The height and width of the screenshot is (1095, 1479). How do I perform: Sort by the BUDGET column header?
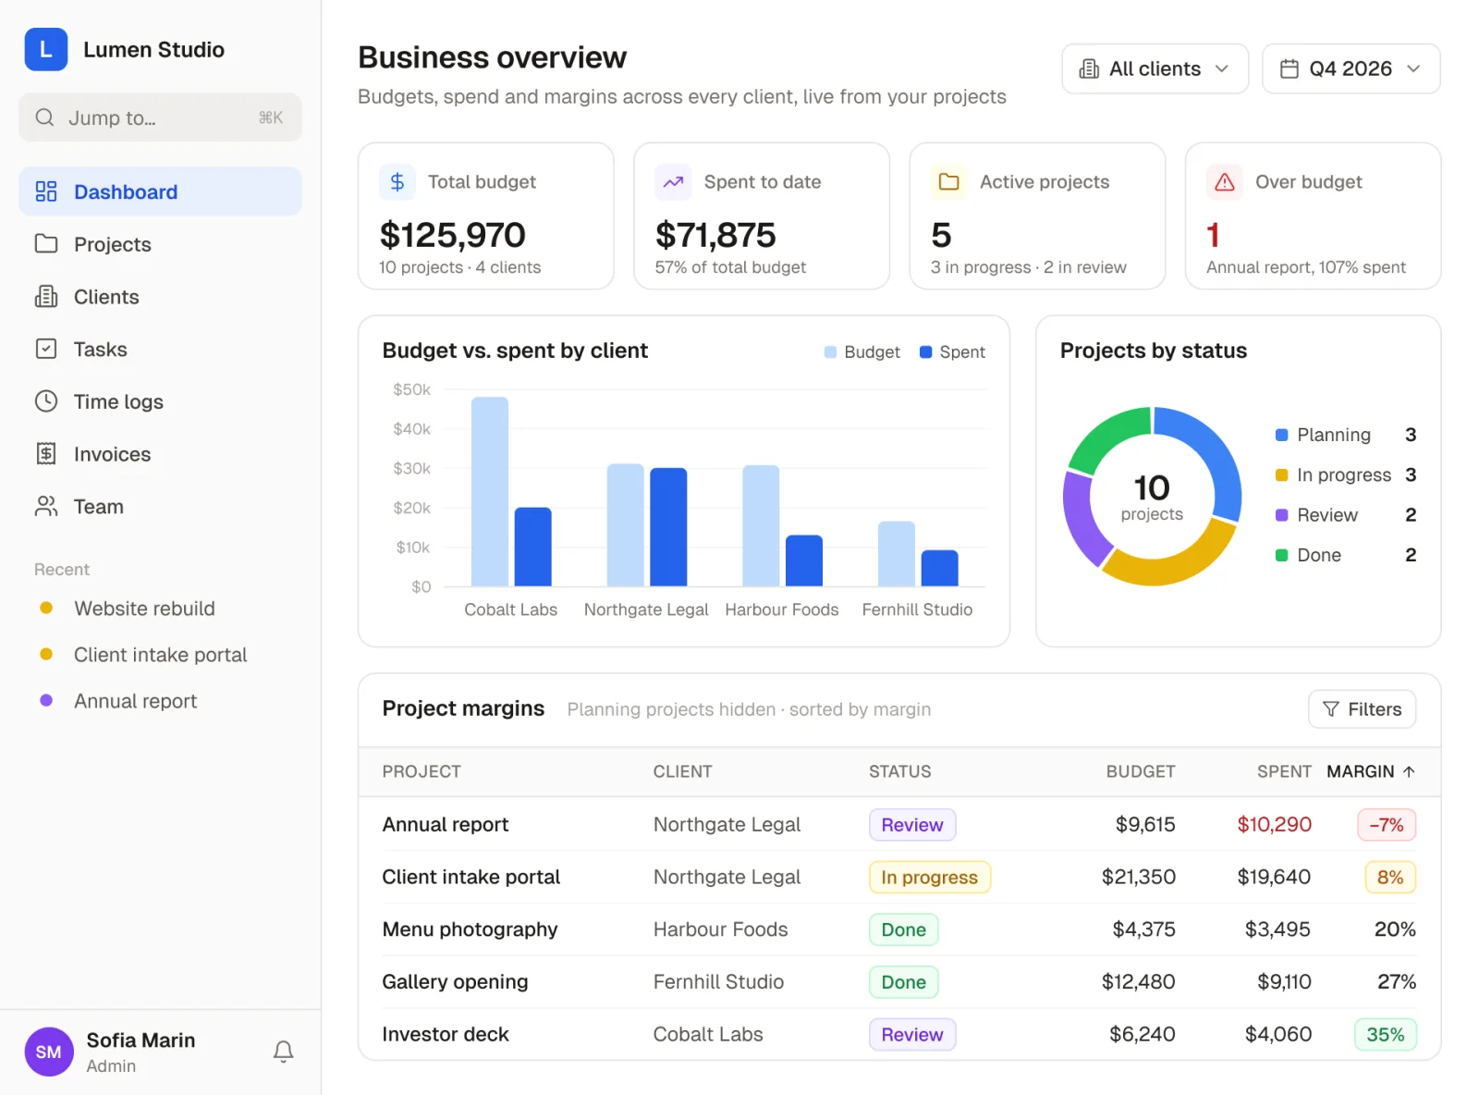1141,771
